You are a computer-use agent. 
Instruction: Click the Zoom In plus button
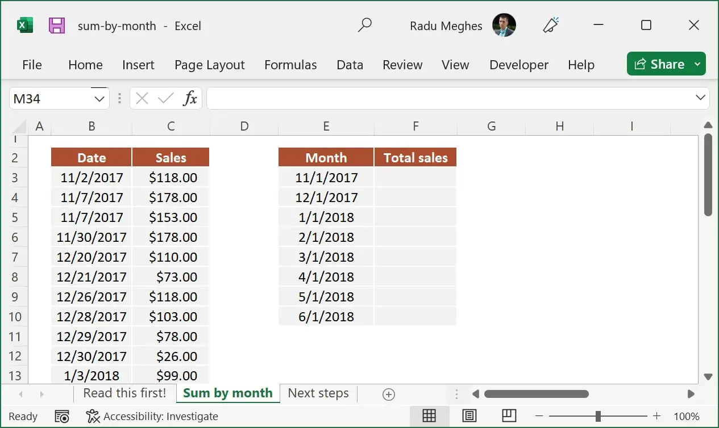656,416
